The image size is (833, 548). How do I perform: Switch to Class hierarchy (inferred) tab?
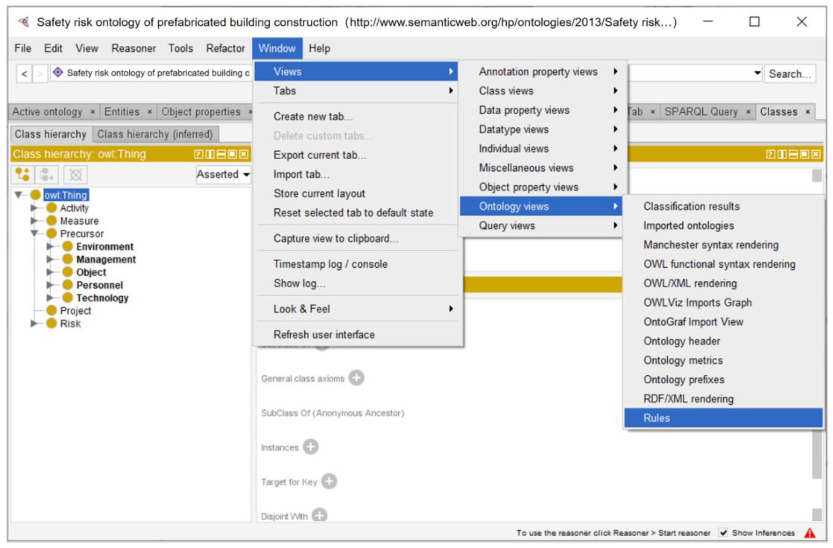tap(155, 134)
